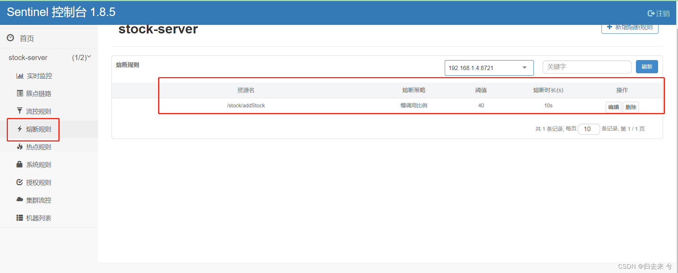Viewport: 678px width, 273px height.
Task: Open the 192.168.1.4:8721 machine dropdown
Action: click(x=489, y=68)
